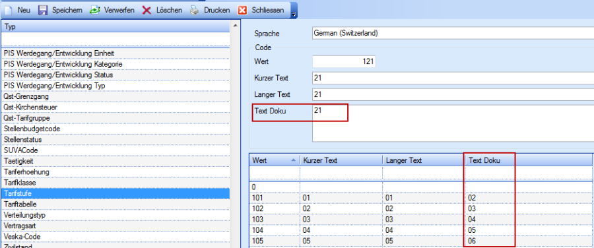This screenshot has width=594, height=248.
Task: Click the Langer Text column filter cell
Action: tap(424, 173)
